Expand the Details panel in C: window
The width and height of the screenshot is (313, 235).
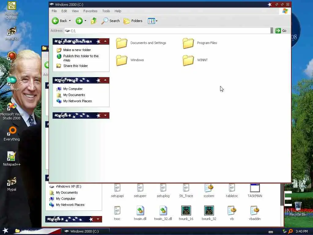pyautogui.click(x=105, y=115)
